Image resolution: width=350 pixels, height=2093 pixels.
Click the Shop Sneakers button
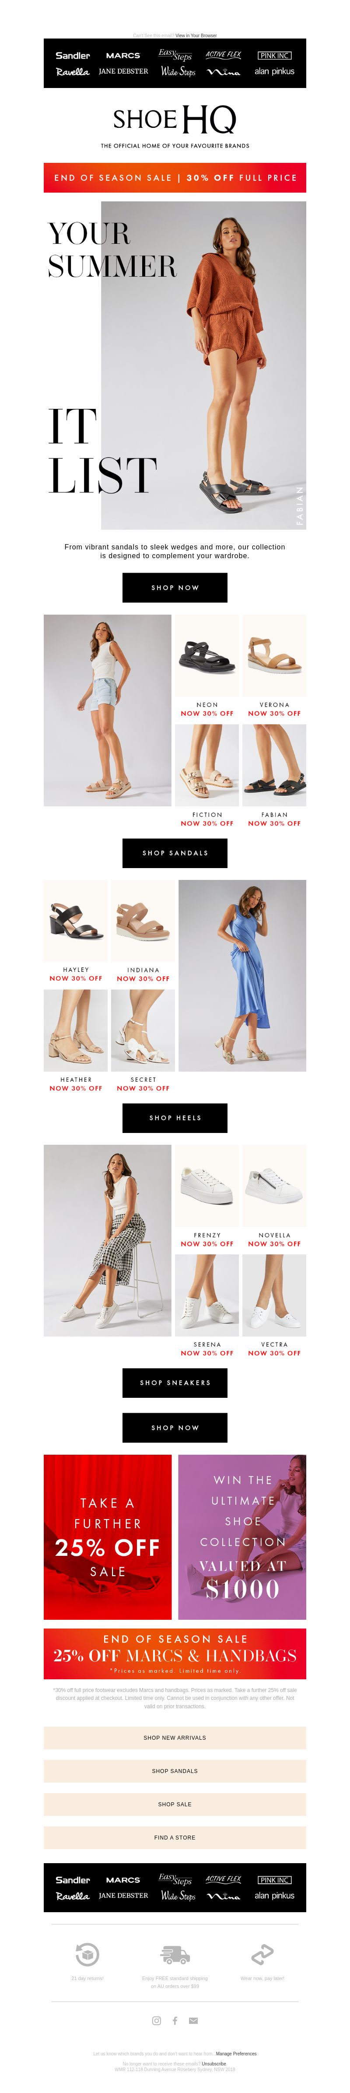[x=175, y=1383]
